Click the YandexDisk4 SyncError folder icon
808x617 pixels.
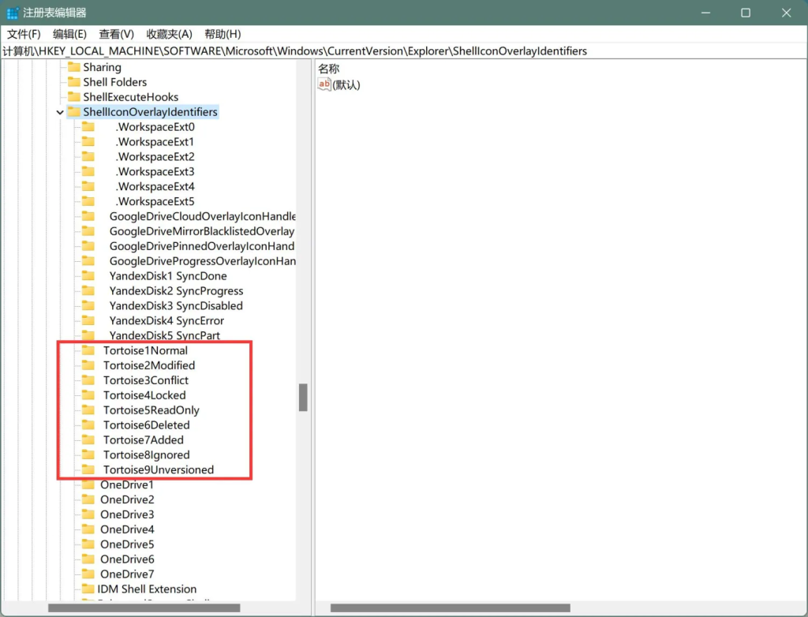[x=88, y=321]
